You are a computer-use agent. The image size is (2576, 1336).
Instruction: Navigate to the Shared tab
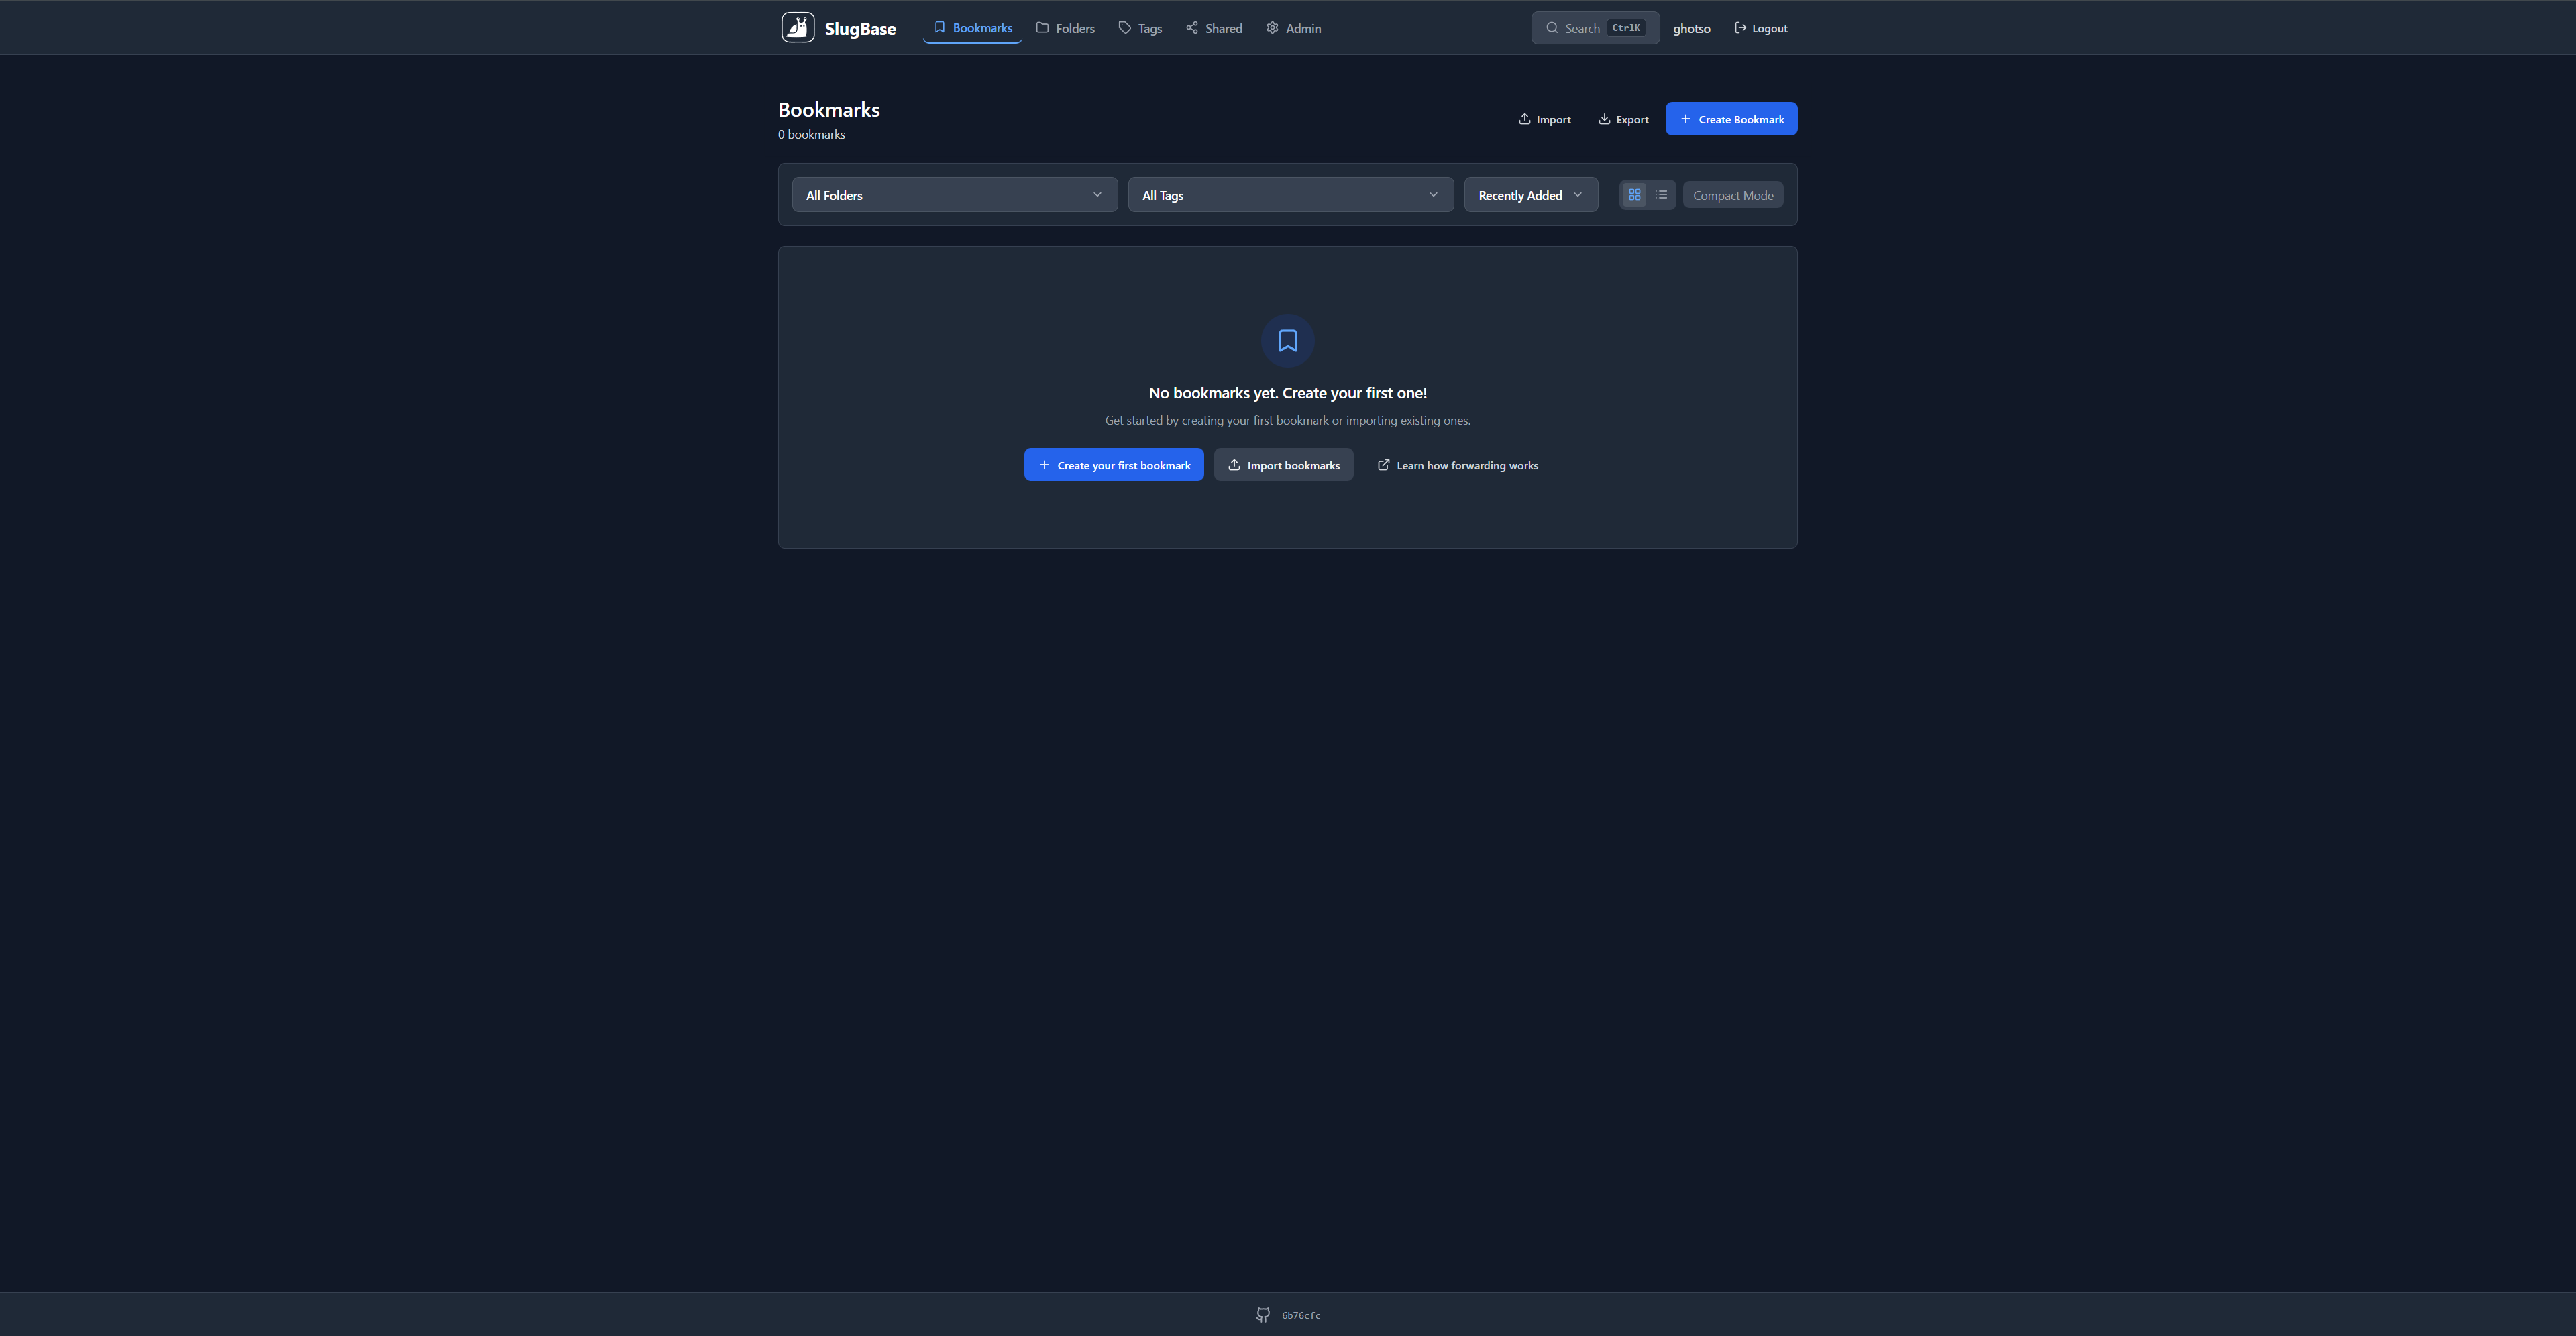1214,28
